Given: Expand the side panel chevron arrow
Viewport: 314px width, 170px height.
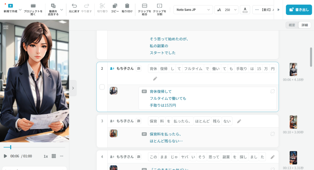Looking at the screenshot, I should pos(73,88).
